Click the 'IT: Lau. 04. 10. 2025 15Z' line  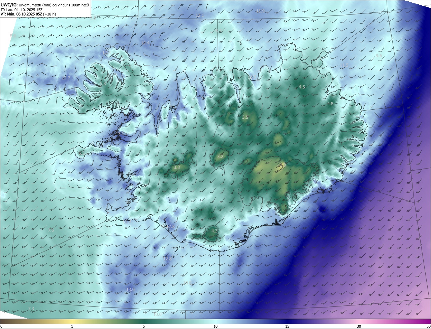point(21,9)
